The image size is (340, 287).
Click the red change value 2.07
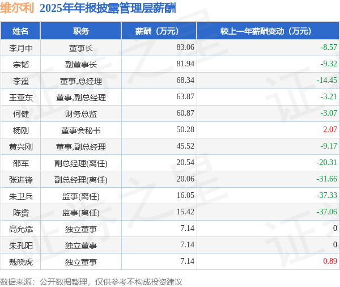click(x=330, y=130)
